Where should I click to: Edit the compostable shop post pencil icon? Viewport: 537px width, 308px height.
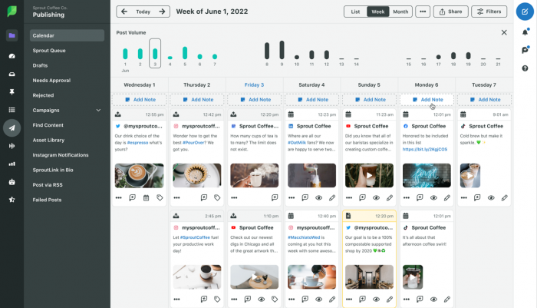pyautogui.click(x=390, y=299)
